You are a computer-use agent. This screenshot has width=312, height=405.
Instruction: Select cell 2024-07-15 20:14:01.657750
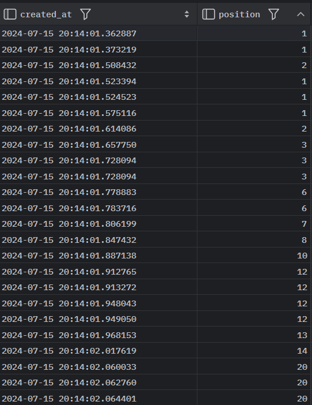click(98, 145)
